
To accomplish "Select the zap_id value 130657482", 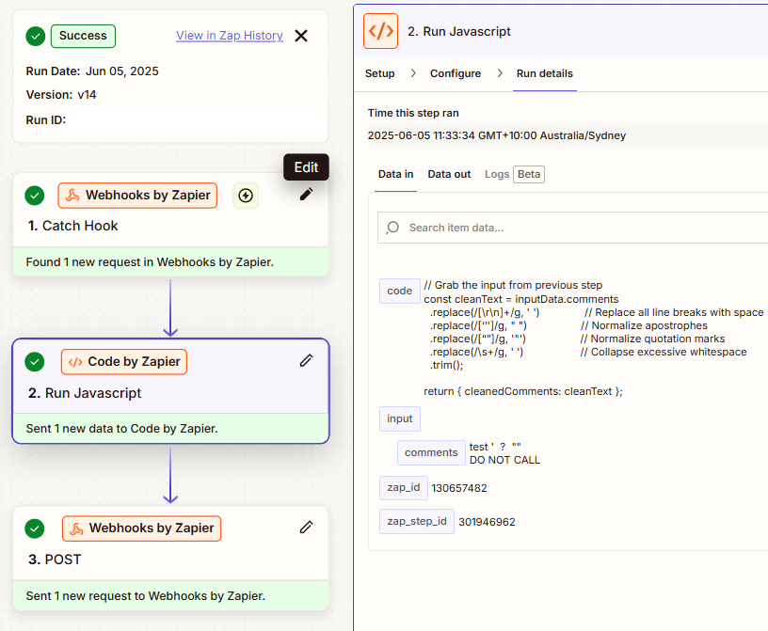I will pos(459,488).
